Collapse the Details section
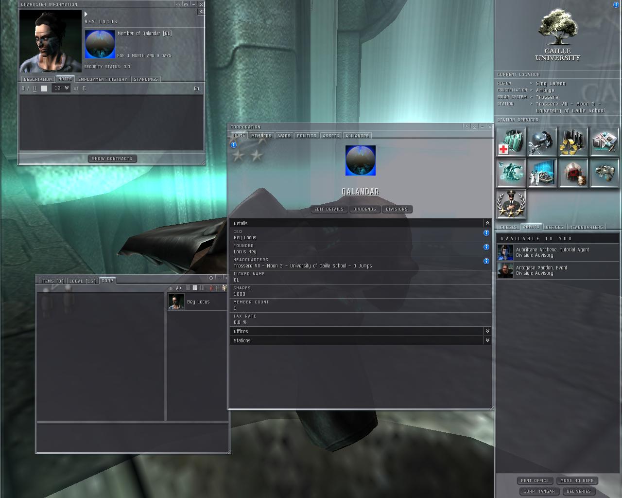Viewport: 622px width, 498px height. click(487, 223)
